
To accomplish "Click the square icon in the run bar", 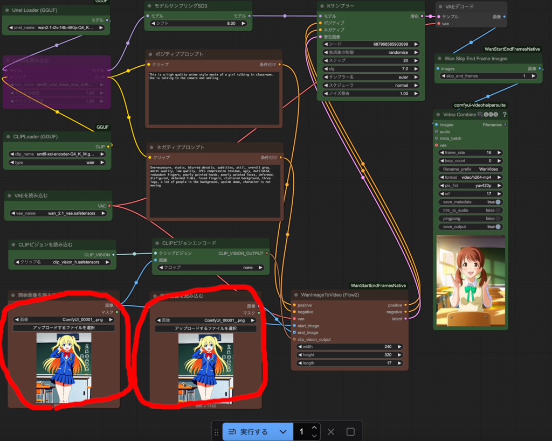I will pos(350,432).
